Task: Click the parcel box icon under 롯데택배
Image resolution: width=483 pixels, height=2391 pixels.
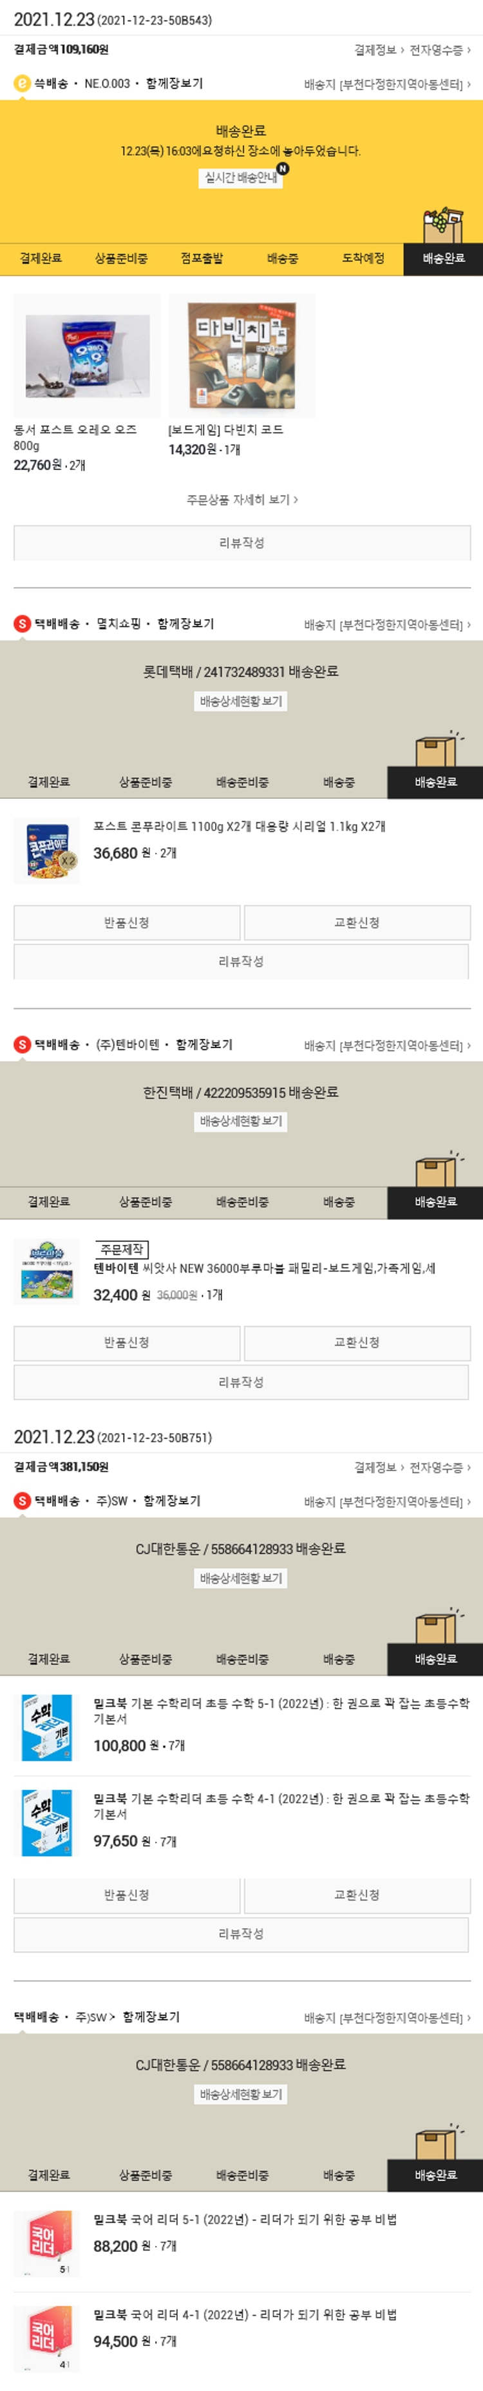Action: coord(437,747)
